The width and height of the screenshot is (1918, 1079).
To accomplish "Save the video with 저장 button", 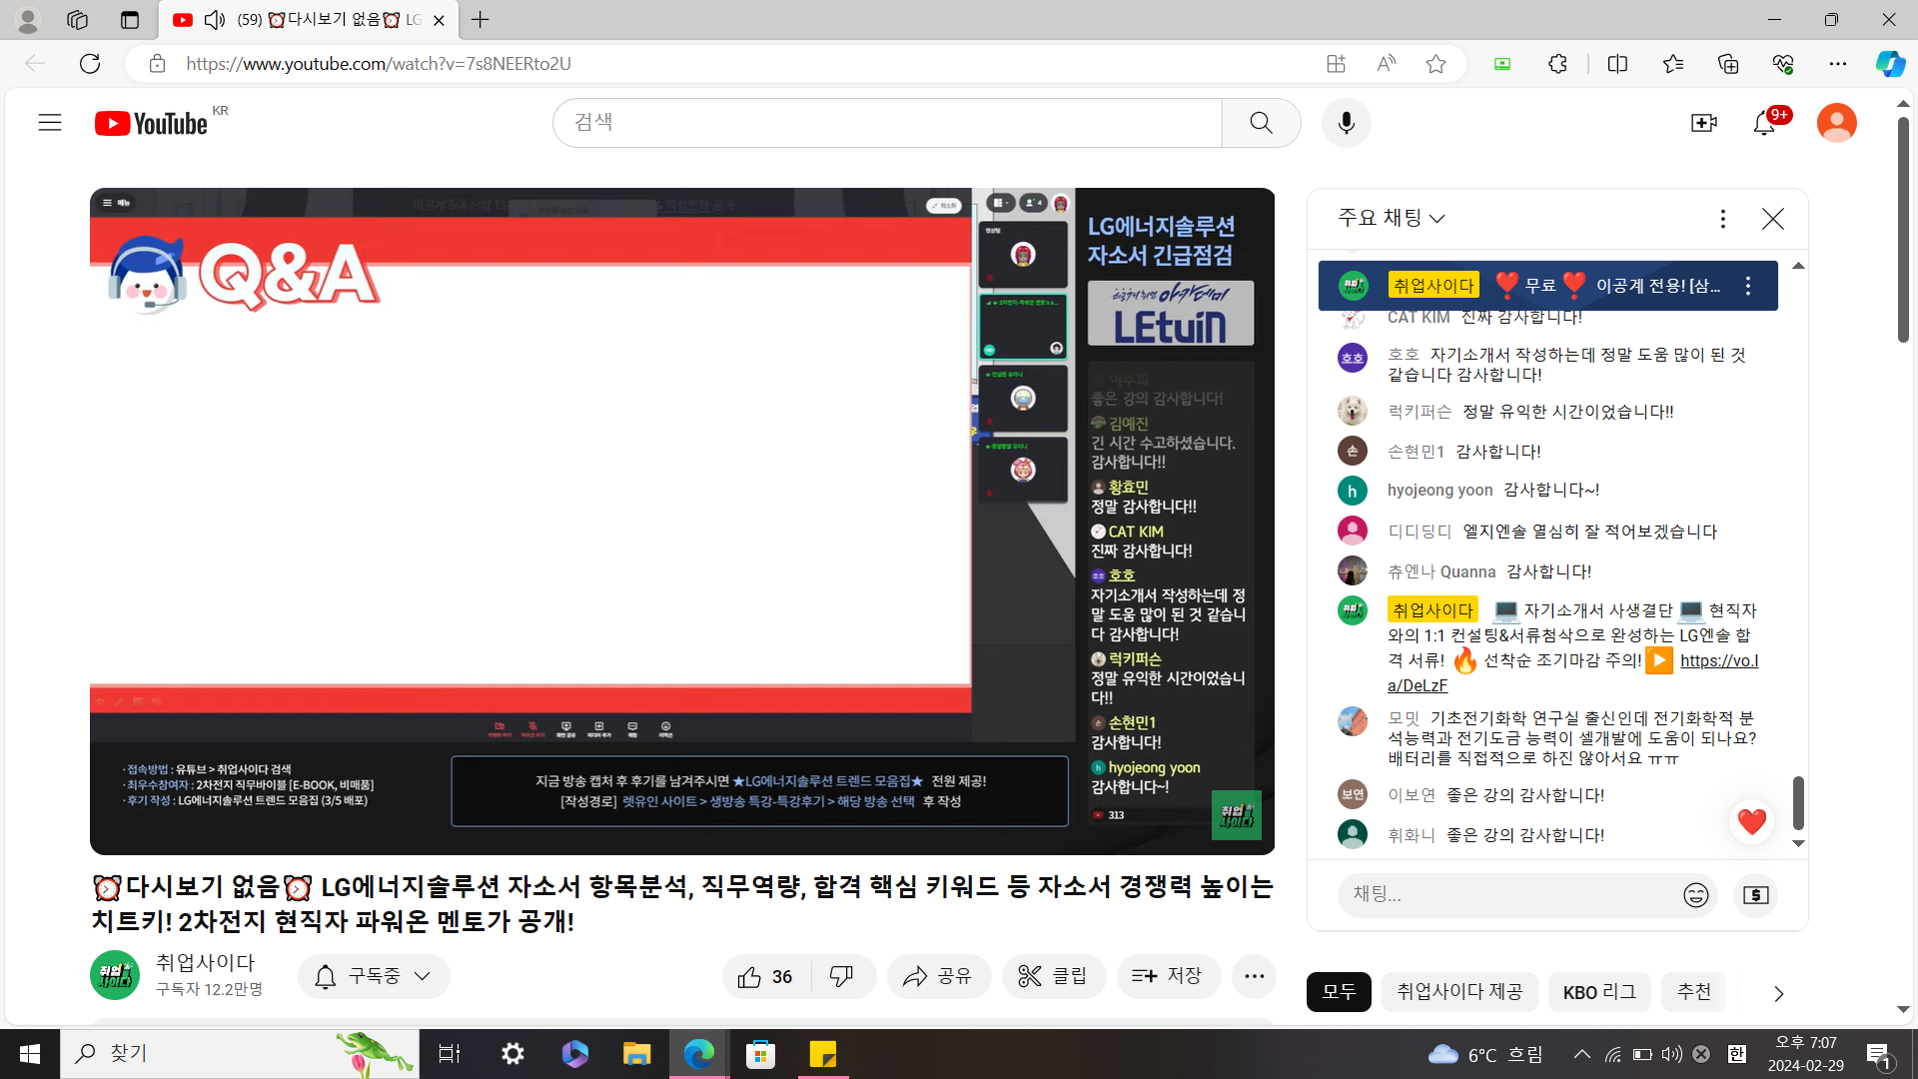I will pos(1168,976).
